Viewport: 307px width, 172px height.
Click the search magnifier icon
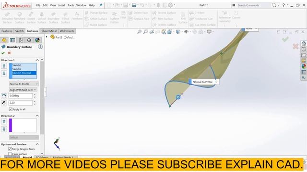[x=274, y=5]
